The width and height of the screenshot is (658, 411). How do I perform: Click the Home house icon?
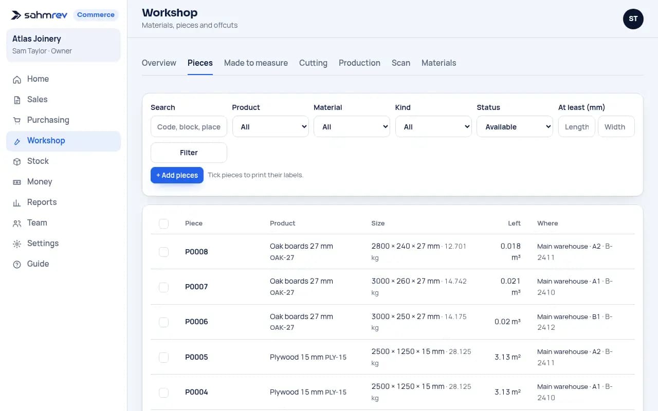coord(17,79)
